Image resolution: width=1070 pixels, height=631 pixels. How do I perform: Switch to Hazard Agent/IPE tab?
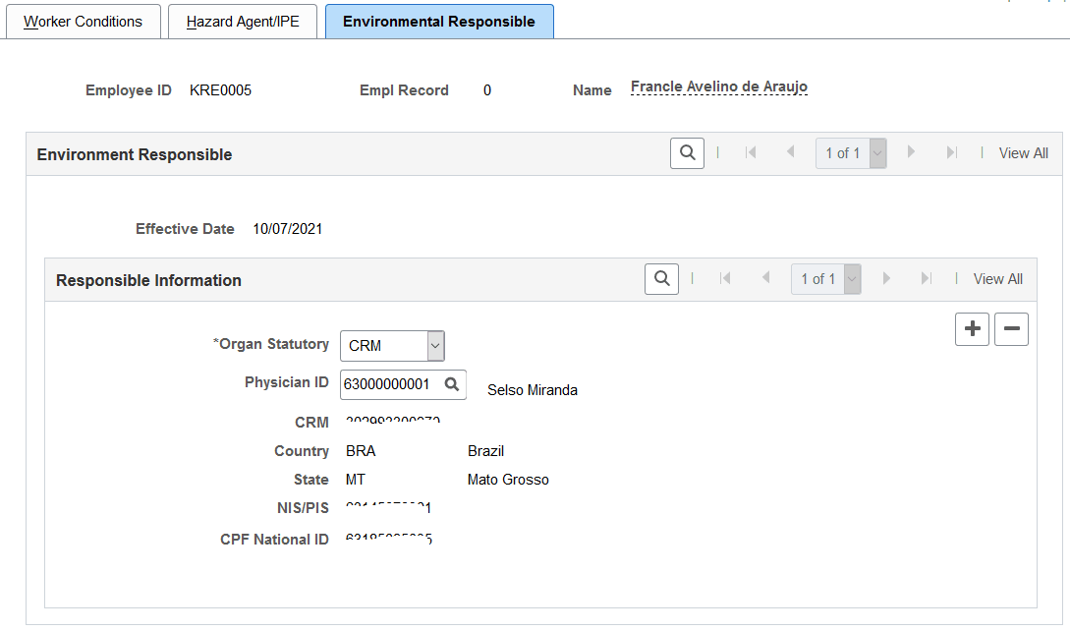point(243,22)
